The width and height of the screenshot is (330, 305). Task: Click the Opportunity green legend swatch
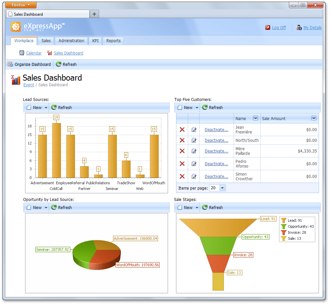(x=284, y=226)
